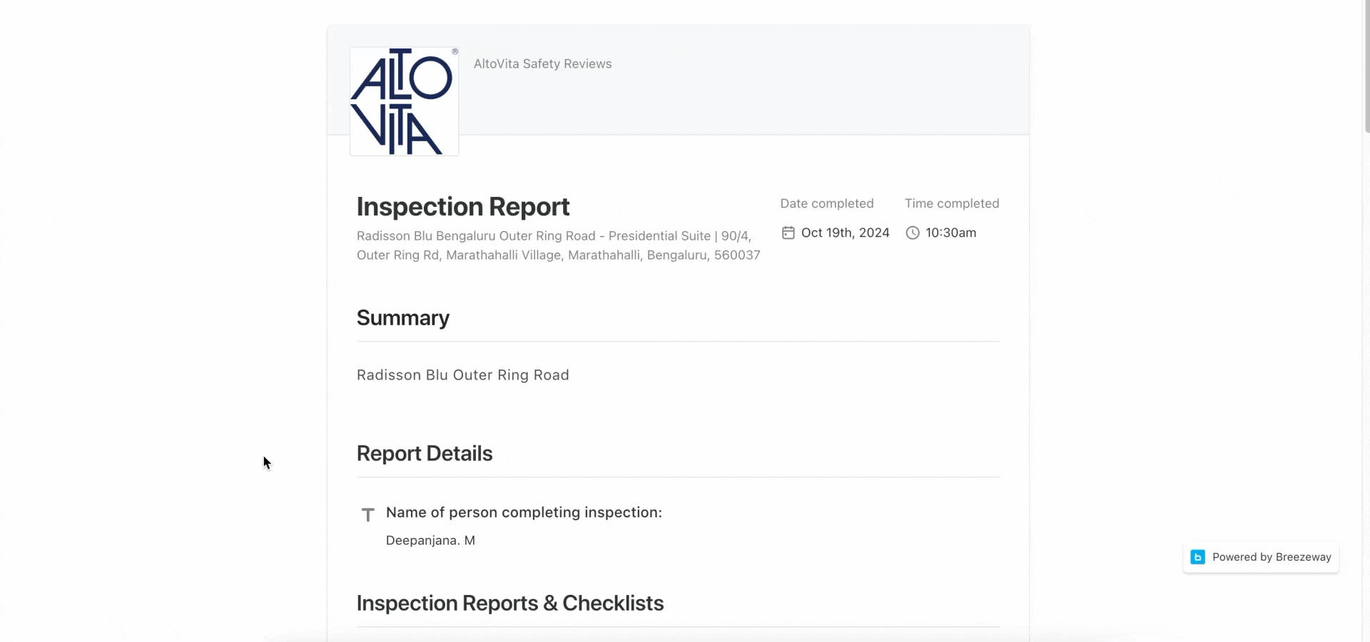Screen dimensions: 1370x642
Task: Click the registered trademark symbol on logo
Action: (x=455, y=51)
